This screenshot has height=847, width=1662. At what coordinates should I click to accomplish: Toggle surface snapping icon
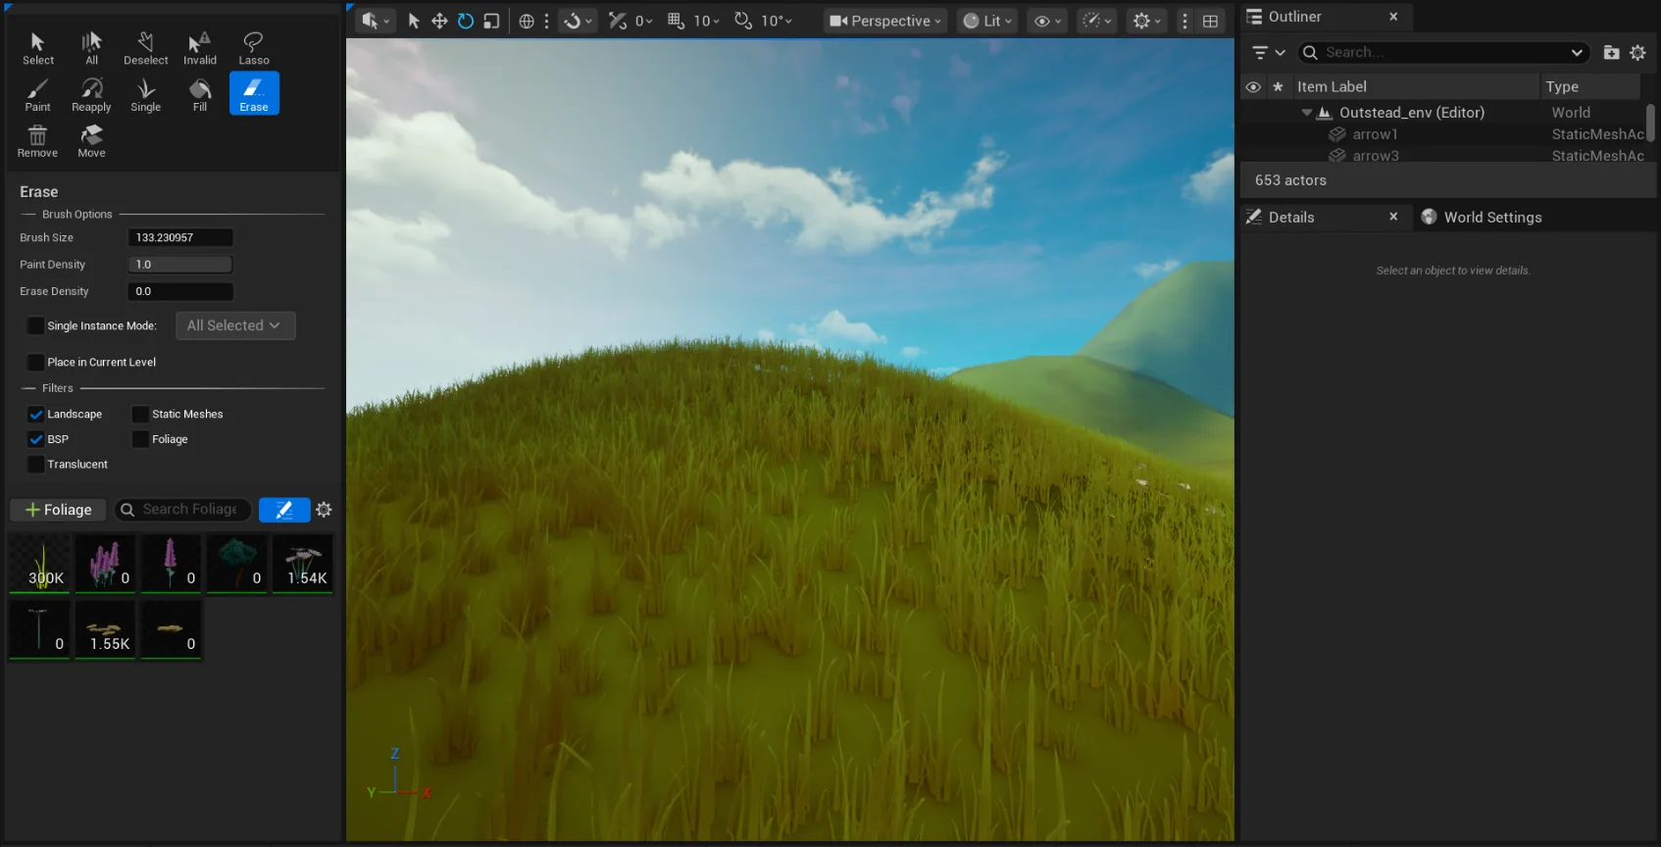pyautogui.click(x=573, y=21)
